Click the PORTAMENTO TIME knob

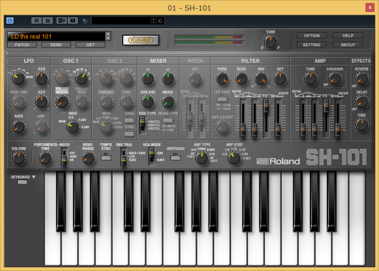(45, 158)
